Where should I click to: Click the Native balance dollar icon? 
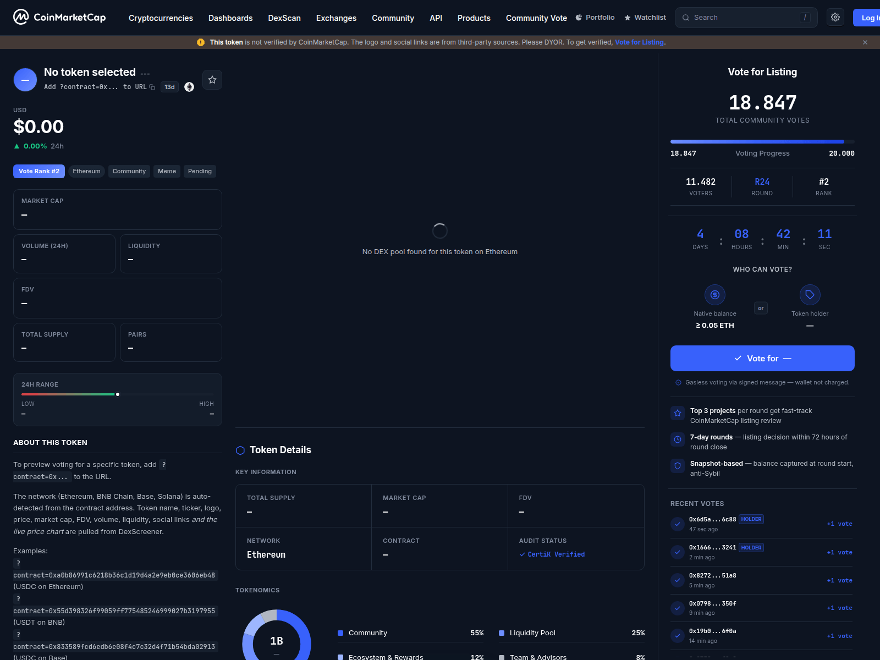tap(715, 295)
